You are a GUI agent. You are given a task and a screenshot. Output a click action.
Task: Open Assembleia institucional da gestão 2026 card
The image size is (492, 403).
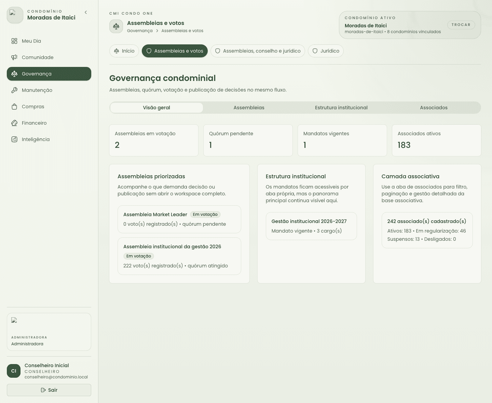[x=179, y=256]
